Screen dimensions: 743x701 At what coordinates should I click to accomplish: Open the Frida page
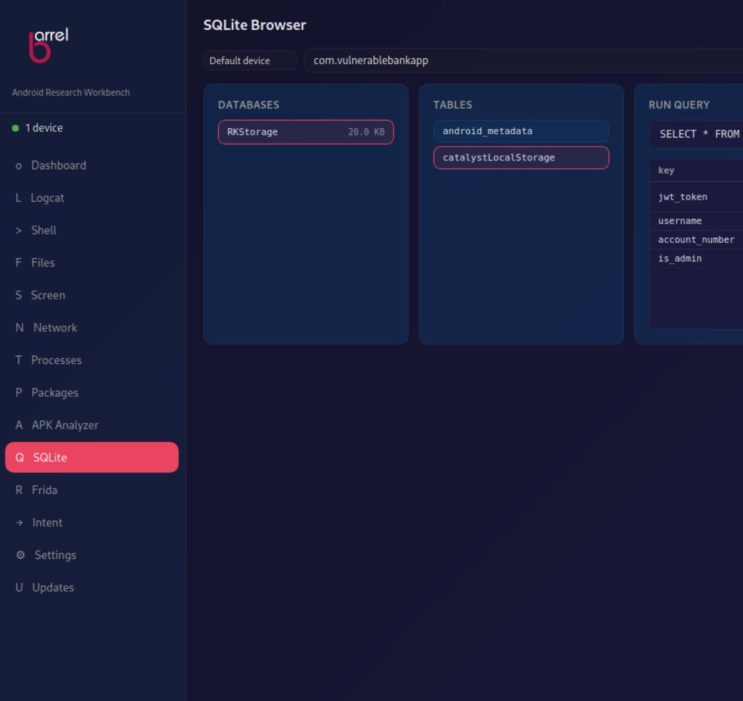click(x=92, y=490)
